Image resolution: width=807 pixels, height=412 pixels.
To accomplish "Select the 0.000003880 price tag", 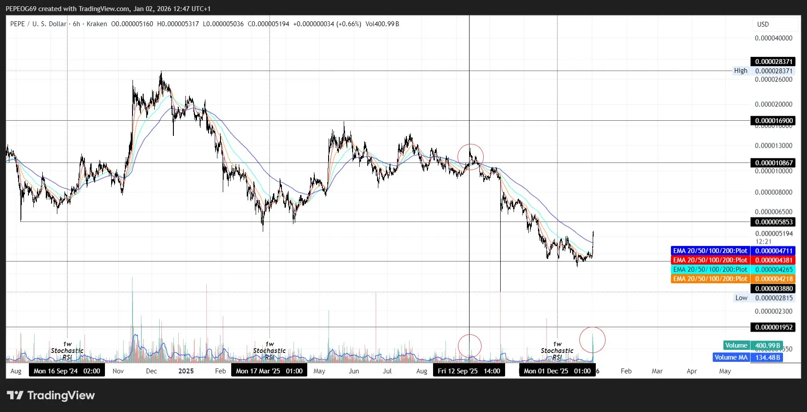I will pyautogui.click(x=774, y=289).
